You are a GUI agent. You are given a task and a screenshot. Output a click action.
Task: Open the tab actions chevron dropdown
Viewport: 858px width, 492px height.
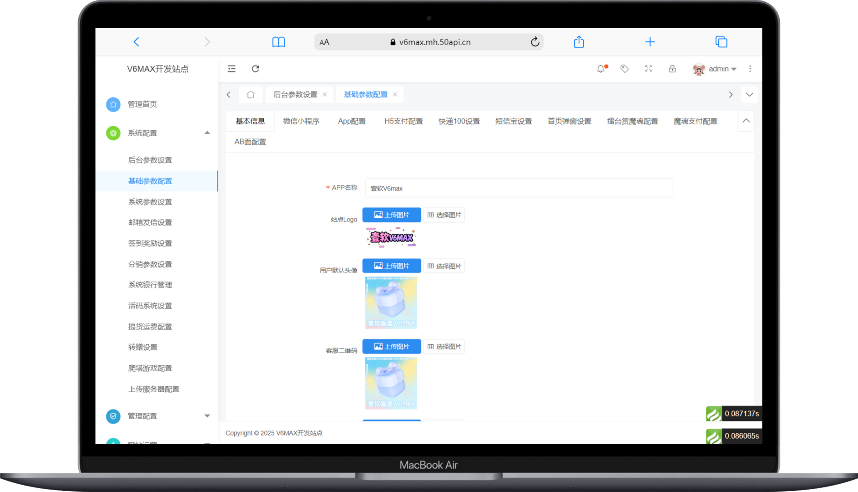click(x=749, y=94)
